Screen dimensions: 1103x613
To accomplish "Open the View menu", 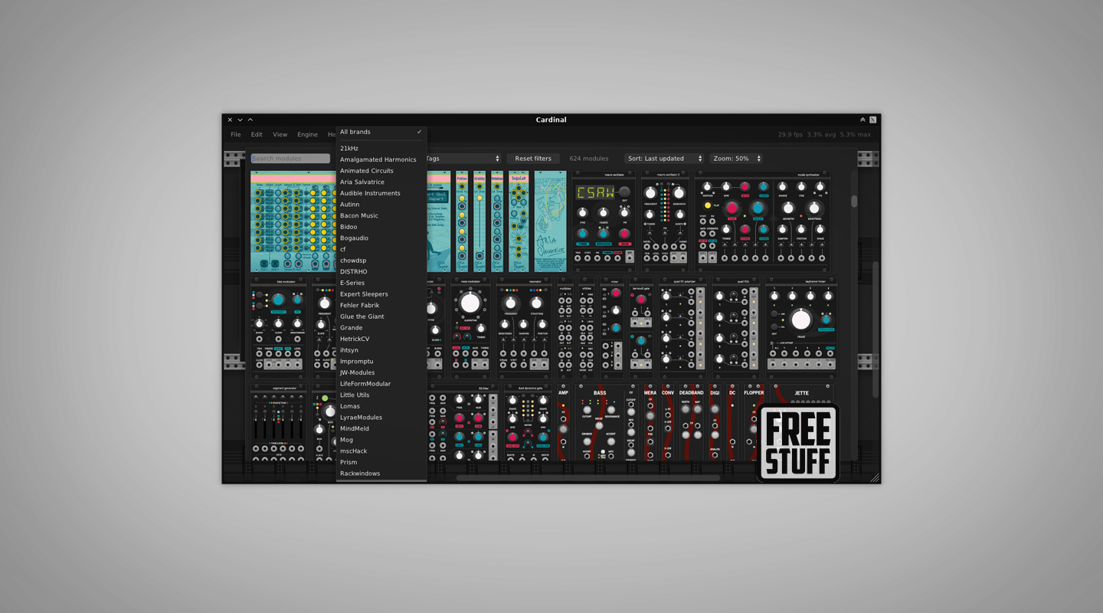I will [x=280, y=135].
